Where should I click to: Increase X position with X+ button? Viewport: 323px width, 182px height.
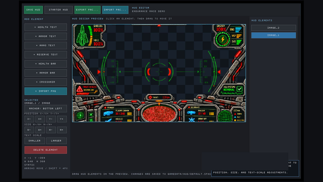pos(40,119)
